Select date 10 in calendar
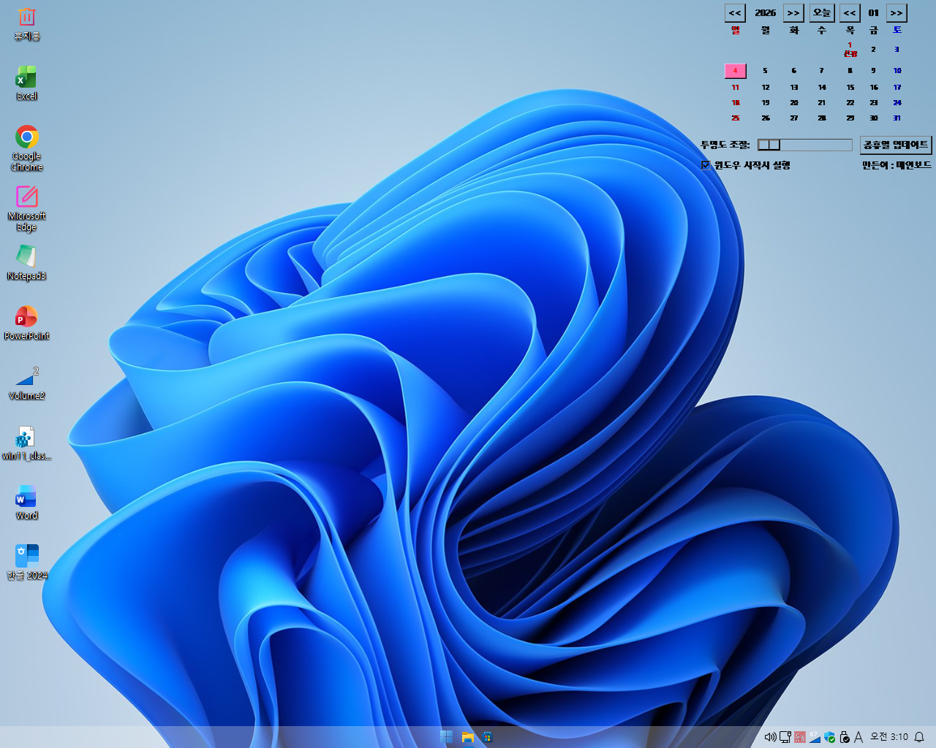 tap(897, 71)
